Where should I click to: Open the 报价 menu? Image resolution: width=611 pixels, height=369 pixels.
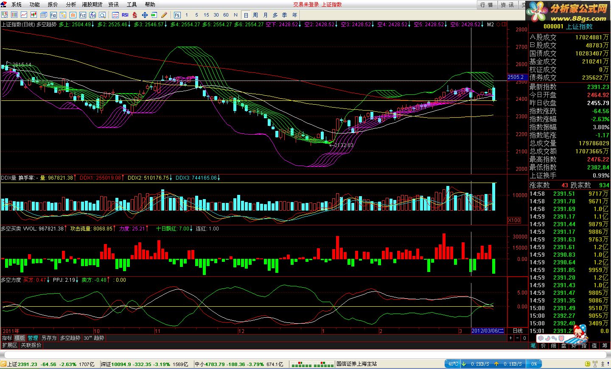point(53,5)
